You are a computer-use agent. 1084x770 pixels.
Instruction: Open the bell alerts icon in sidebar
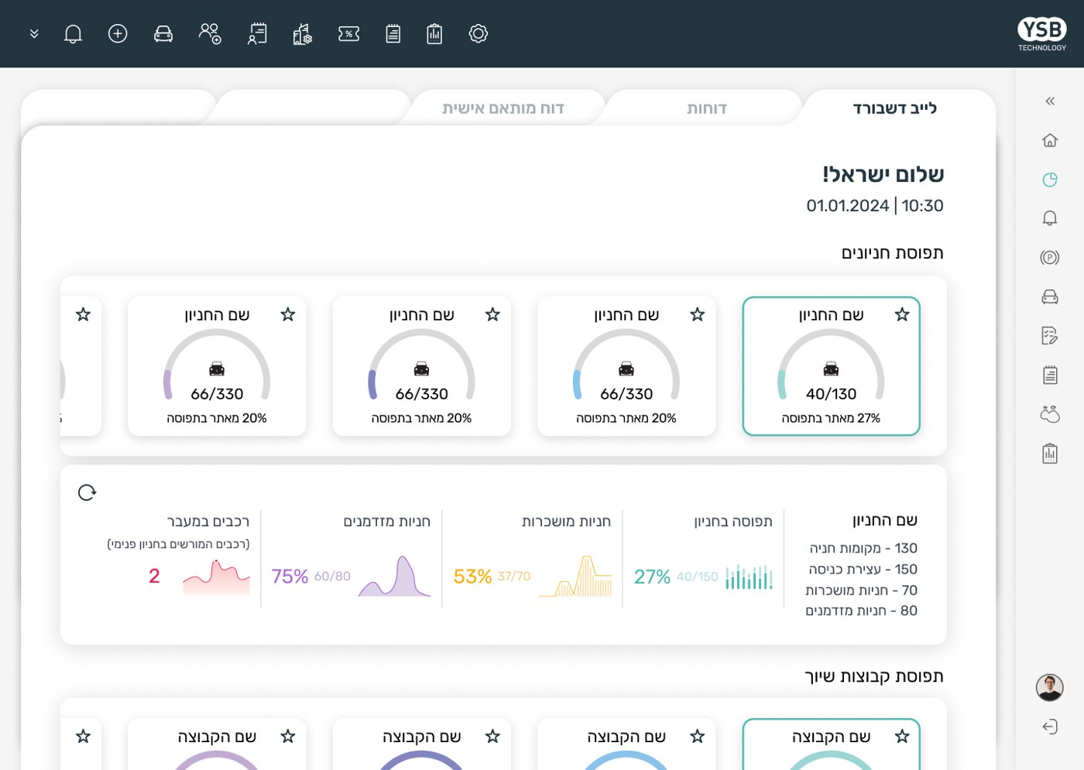click(x=1050, y=218)
